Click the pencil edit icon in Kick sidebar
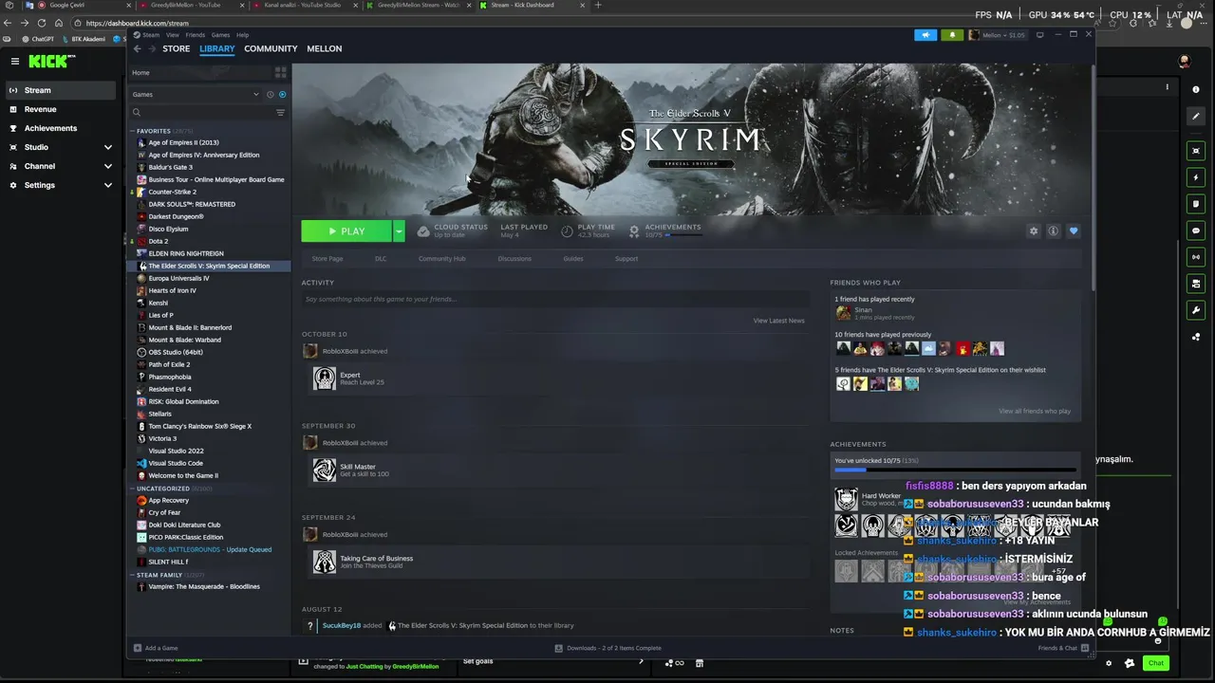 pyautogui.click(x=1195, y=116)
